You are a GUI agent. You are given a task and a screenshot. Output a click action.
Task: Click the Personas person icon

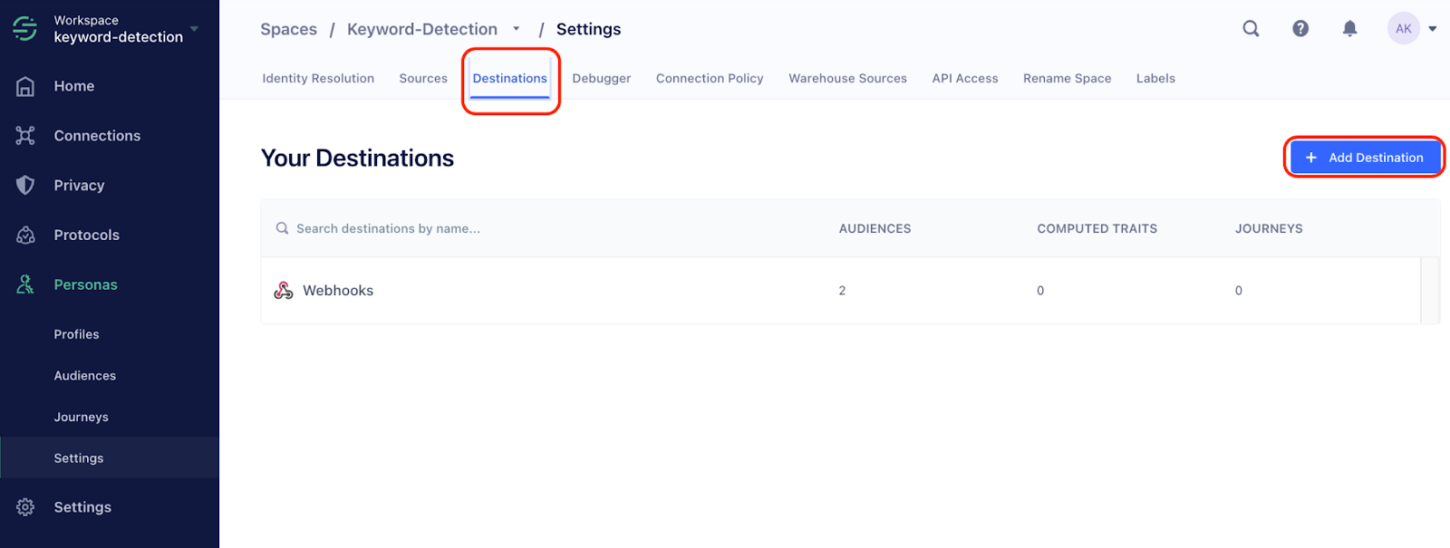[25, 284]
